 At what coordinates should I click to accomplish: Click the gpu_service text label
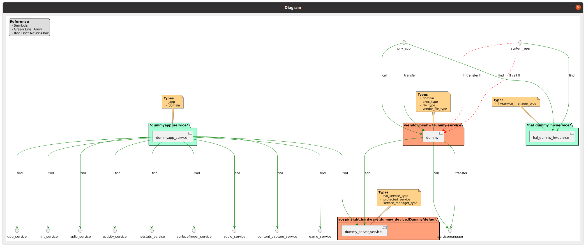pyautogui.click(x=17, y=237)
